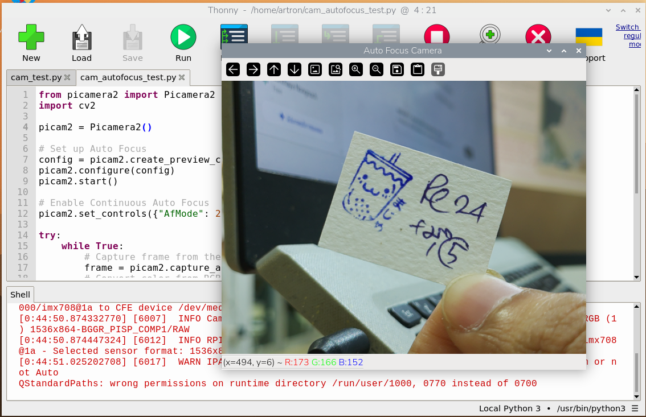Close the cam_test.py tab
Viewport: 646px width, 417px height.
[67, 77]
